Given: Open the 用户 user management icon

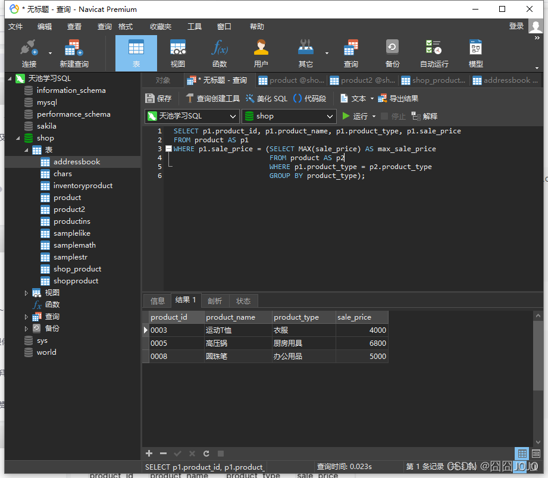Looking at the screenshot, I should point(261,54).
